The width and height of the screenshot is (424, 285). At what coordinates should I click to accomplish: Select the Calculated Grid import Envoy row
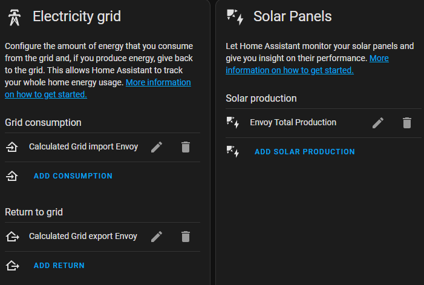[x=102, y=147]
